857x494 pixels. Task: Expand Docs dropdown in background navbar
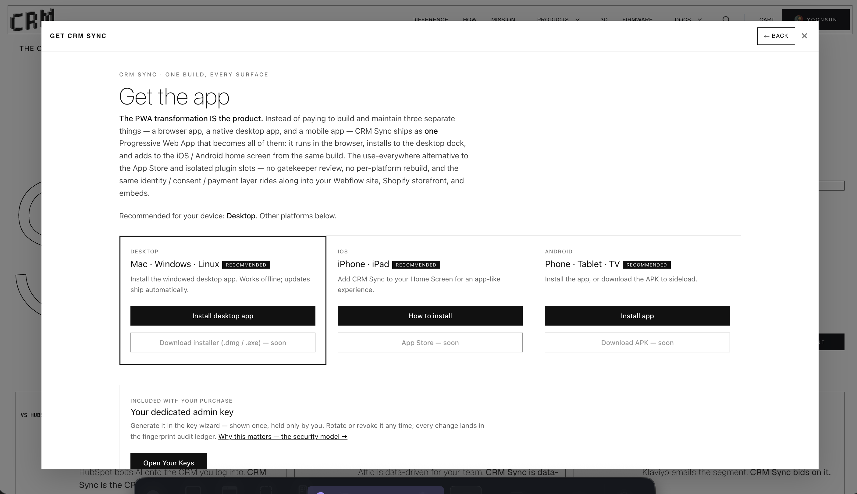click(688, 19)
